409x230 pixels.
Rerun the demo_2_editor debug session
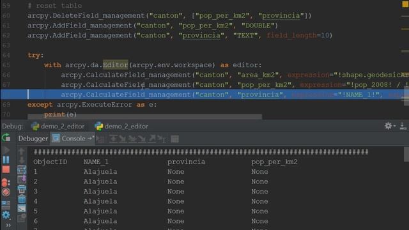[6, 138]
